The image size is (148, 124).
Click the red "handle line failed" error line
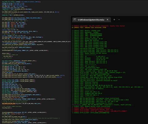point(98,26)
